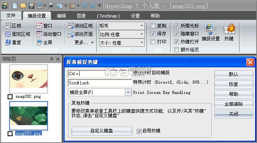Image resolution: width=257 pixels, height=143 pixels.
Task: Click the 自定义键盘 customize keyboard button
Action: pyautogui.click(x=102, y=131)
